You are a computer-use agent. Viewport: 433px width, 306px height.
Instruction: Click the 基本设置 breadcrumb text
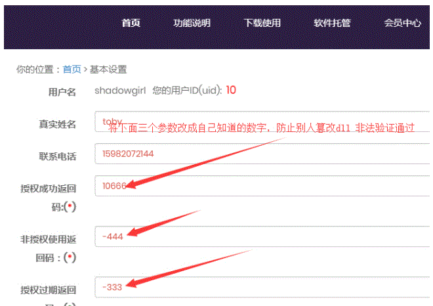pyautogui.click(x=108, y=69)
